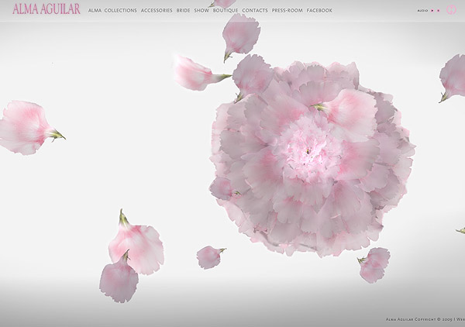
Task: Select the Show menu item
Action: point(201,10)
